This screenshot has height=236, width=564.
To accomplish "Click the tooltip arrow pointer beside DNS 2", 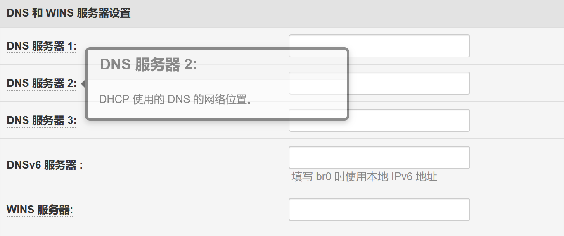I will [x=83, y=84].
